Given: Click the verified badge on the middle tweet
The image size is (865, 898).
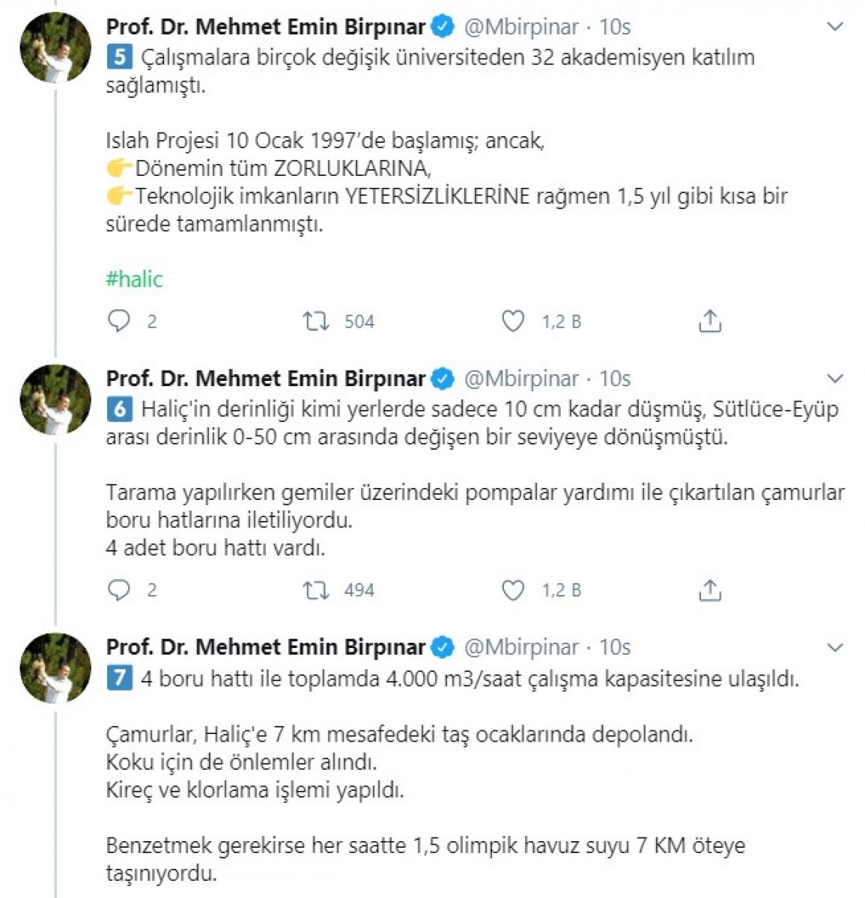Looking at the screenshot, I should [443, 379].
